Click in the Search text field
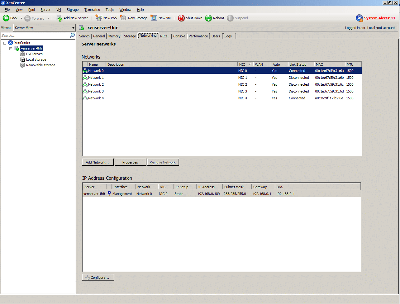This screenshot has width=400, height=304. pyautogui.click(x=35, y=36)
